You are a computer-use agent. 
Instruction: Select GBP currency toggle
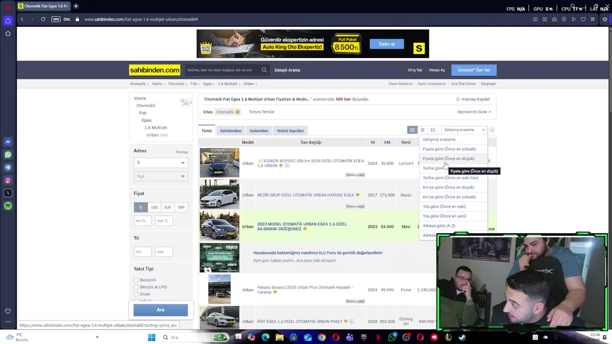(x=181, y=207)
